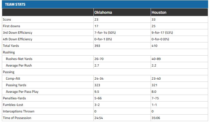This screenshot has width=210, height=124.
Task: Click the Rushing section heading
Action: 9,52
